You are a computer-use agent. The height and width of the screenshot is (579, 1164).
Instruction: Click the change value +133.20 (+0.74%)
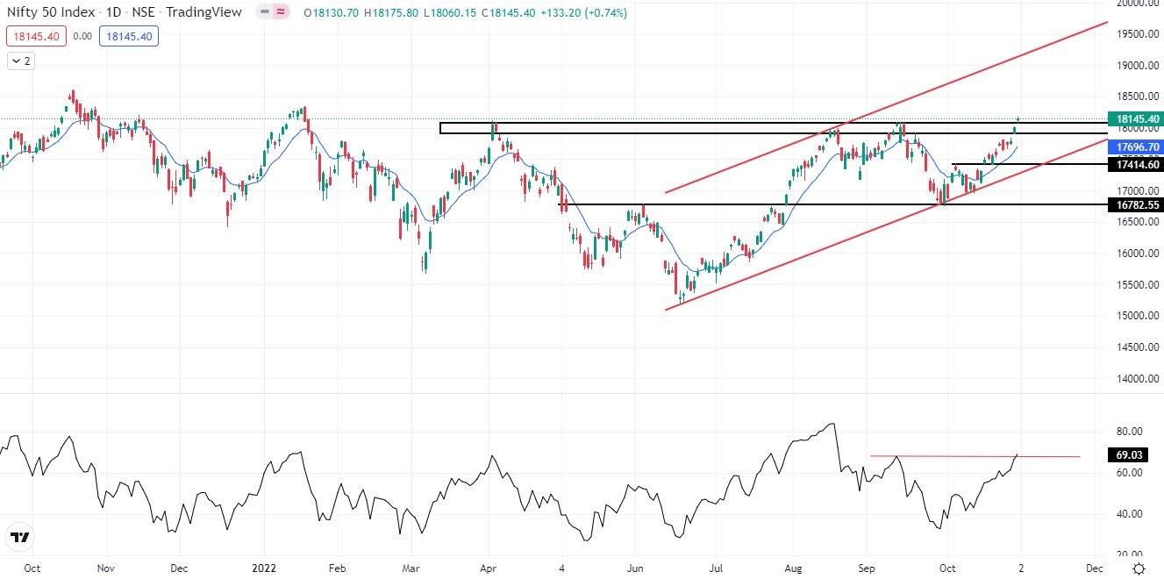click(x=585, y=13)
